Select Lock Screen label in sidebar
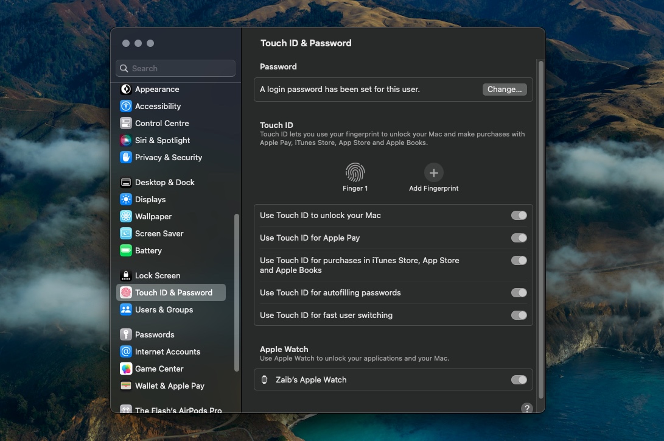Viewport: 664px width, 441px height. tap(158, 275)
